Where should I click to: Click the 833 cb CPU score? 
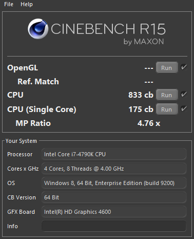pos(141,95)
